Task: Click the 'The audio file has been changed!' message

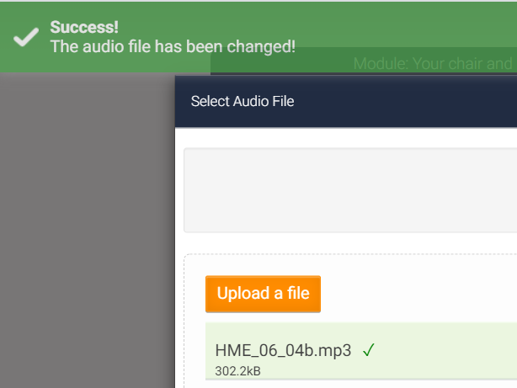Action: pos(173,46)
